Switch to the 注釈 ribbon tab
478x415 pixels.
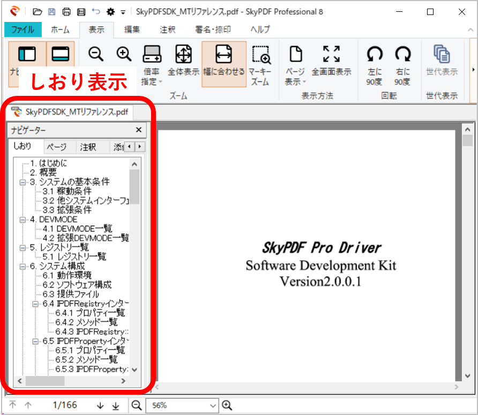pos(167,30)
